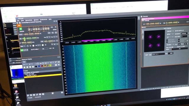Open the gain mode dropdown left of the dials
189x106 pixels.
tap(23, 46)
